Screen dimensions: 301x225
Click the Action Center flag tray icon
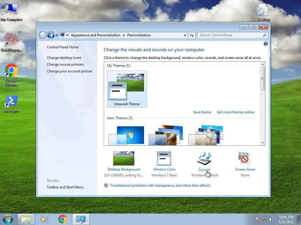click(257, 219)
